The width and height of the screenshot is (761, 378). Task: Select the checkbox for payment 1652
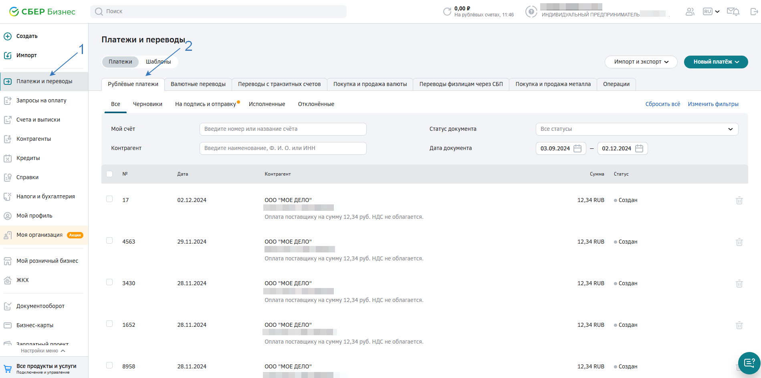[109, 324]
